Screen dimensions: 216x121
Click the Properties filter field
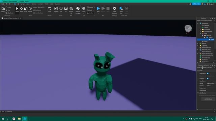pos(205,68)
